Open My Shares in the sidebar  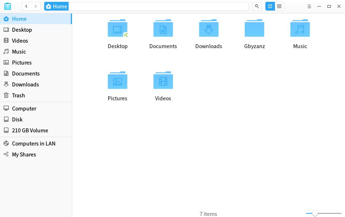[x=36, y=155]
